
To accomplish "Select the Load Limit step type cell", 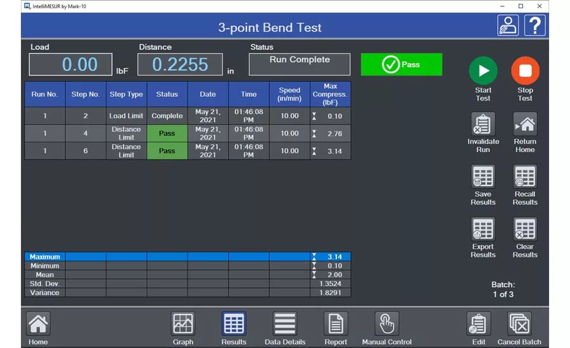I will 126,116.
